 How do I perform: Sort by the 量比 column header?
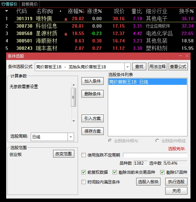point(137,11)
